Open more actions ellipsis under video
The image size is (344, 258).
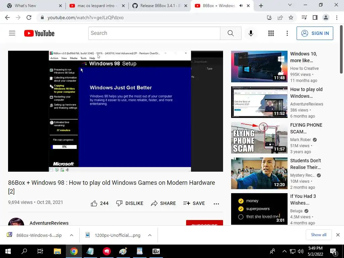coord(216,204)
